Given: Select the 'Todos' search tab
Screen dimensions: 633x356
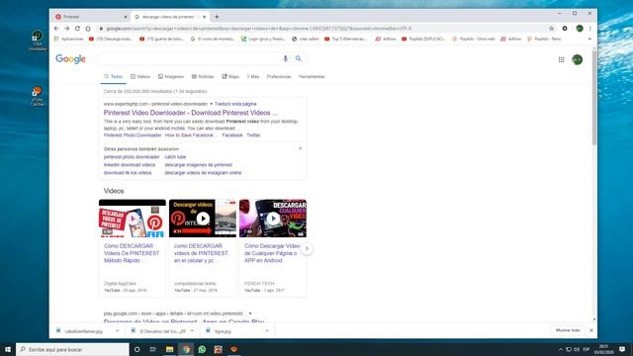Looking at the screenshot, I should point(114,77).
